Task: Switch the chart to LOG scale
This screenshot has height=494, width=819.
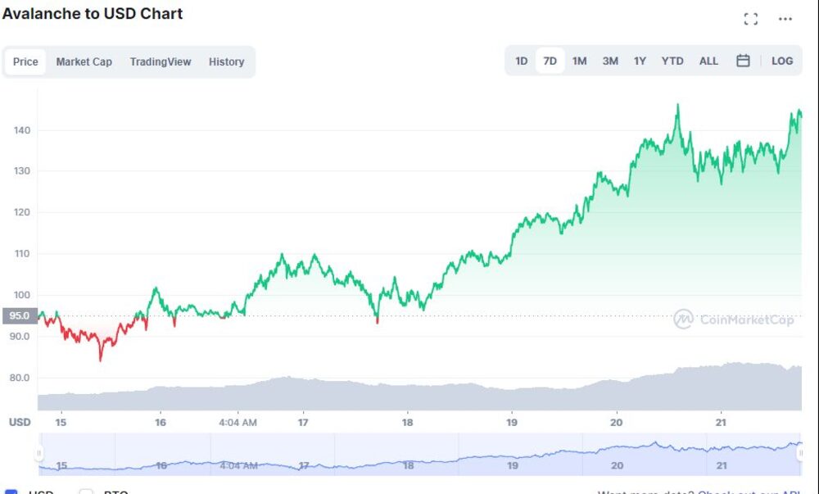Action: 781,61
